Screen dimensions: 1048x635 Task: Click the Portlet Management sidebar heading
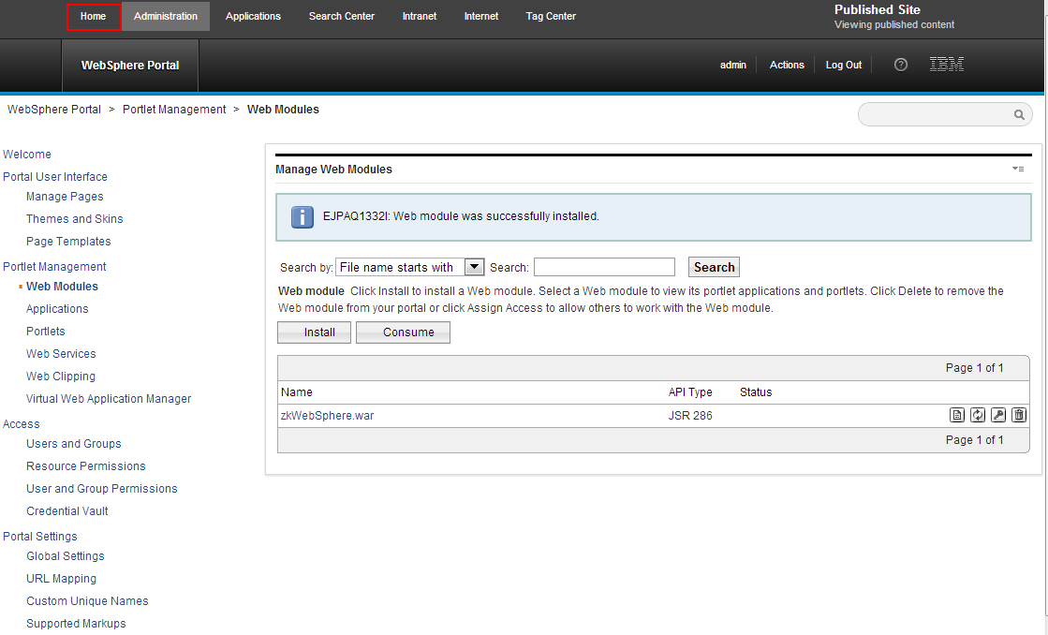pos(54,267)
